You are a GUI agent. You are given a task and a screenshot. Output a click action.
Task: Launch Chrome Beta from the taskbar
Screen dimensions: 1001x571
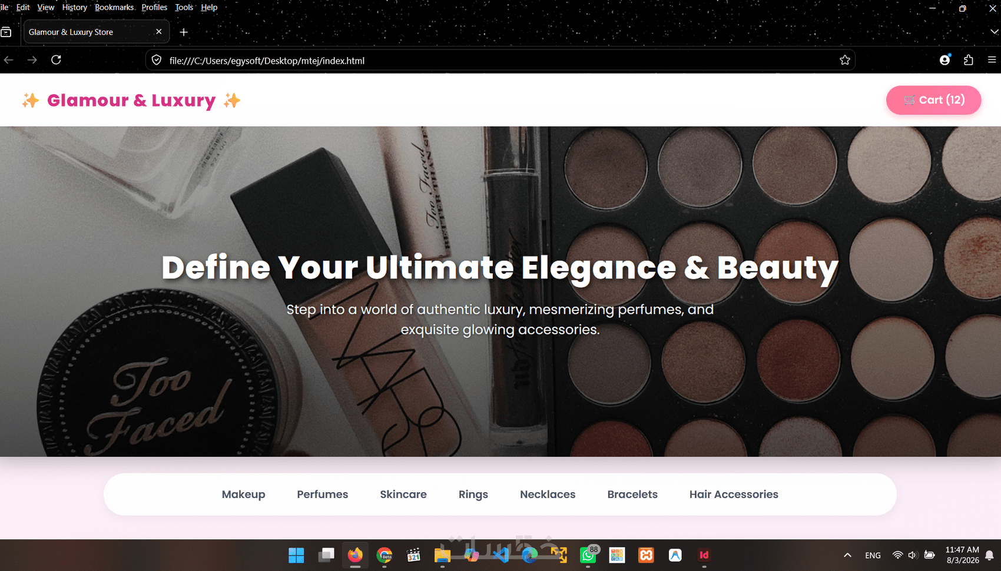tap(385, 555)
